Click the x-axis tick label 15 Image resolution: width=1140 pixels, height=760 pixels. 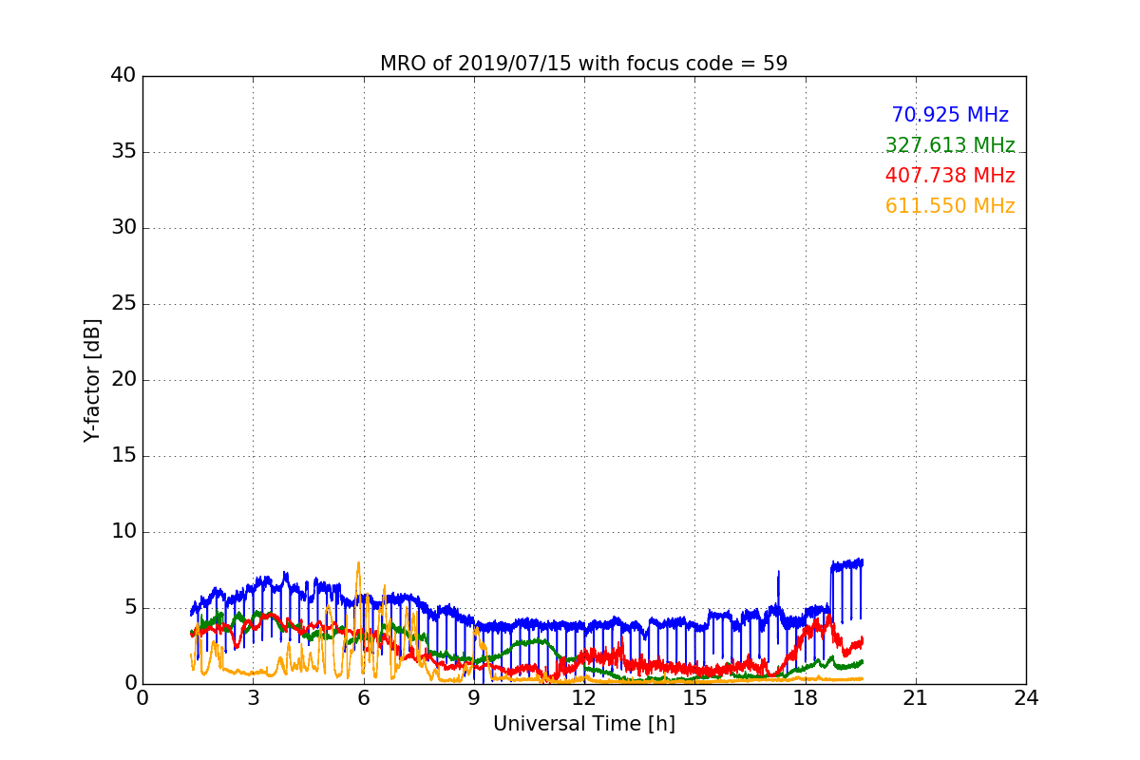click(694, 698)
